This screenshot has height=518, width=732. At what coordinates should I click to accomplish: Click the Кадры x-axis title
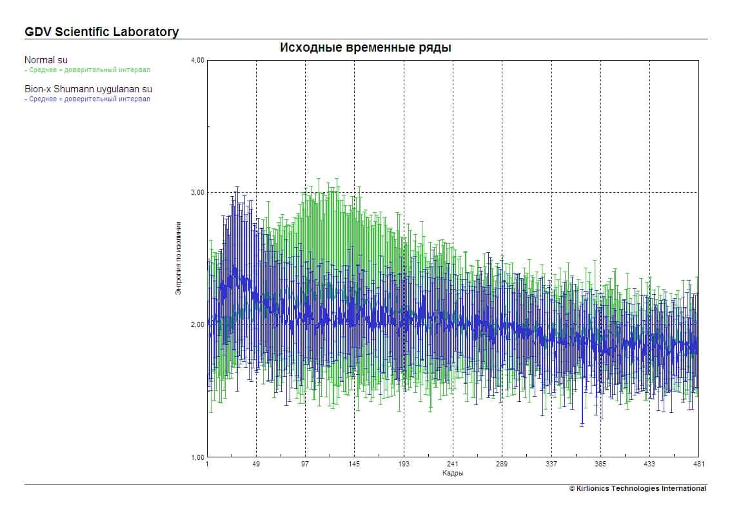point(452,473)
